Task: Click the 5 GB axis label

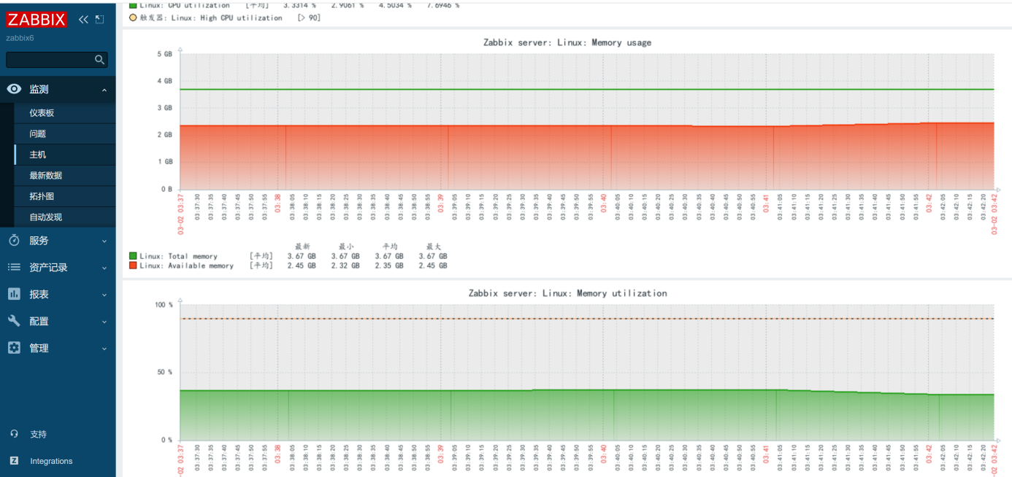Action: pyautogui.click(x=165, y=54)
